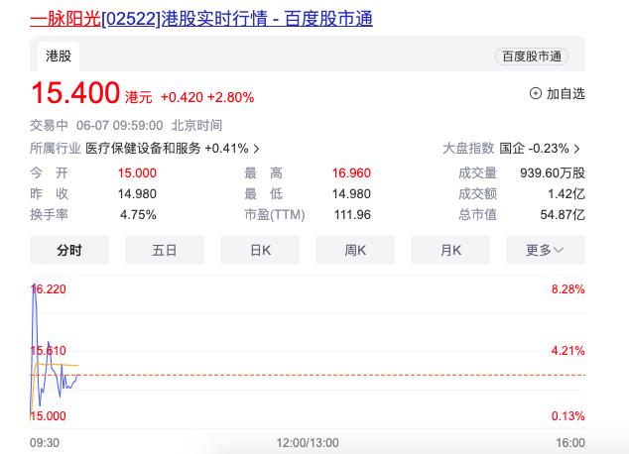Switch to the 五日 chart tab

pyautogui.click(x=165, y=250)
